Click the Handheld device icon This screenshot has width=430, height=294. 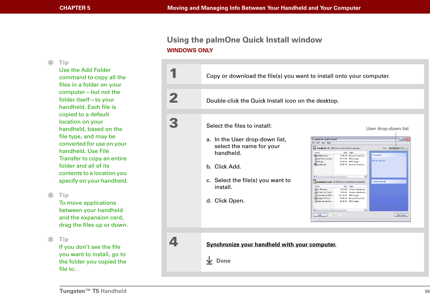[314, 148]
